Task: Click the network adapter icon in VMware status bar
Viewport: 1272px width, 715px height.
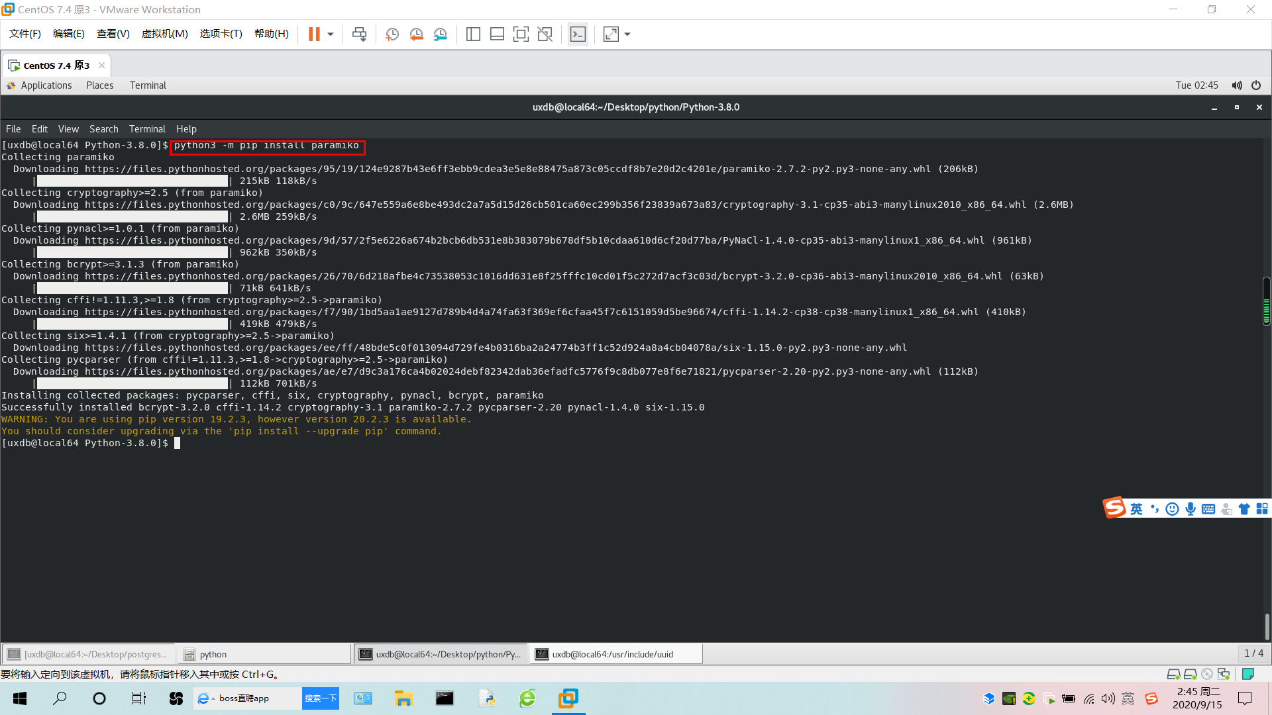Action: point(1224,674)
